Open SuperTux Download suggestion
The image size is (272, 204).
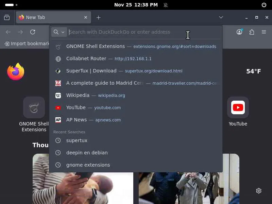tap(136, 71)
